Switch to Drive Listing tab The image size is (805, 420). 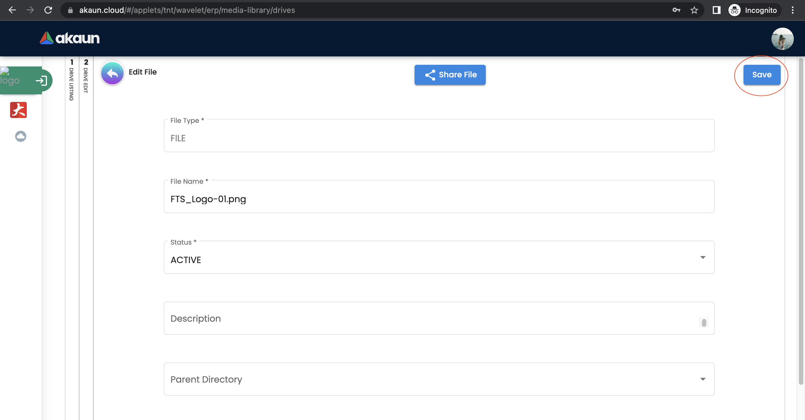pos(72,80)
